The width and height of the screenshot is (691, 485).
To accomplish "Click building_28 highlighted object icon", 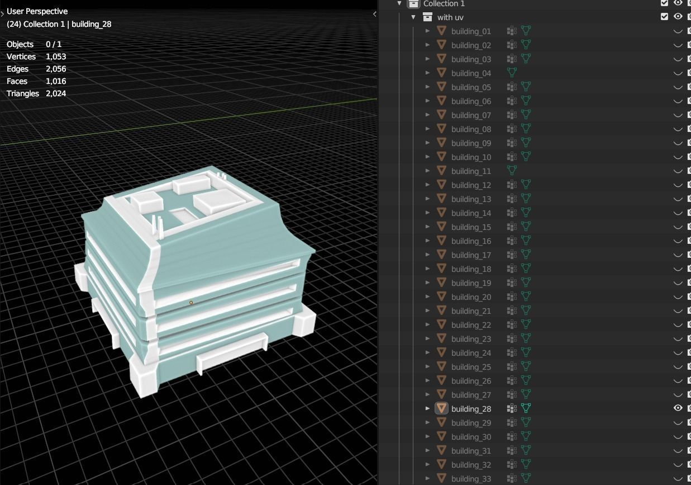I will [441, 408].
